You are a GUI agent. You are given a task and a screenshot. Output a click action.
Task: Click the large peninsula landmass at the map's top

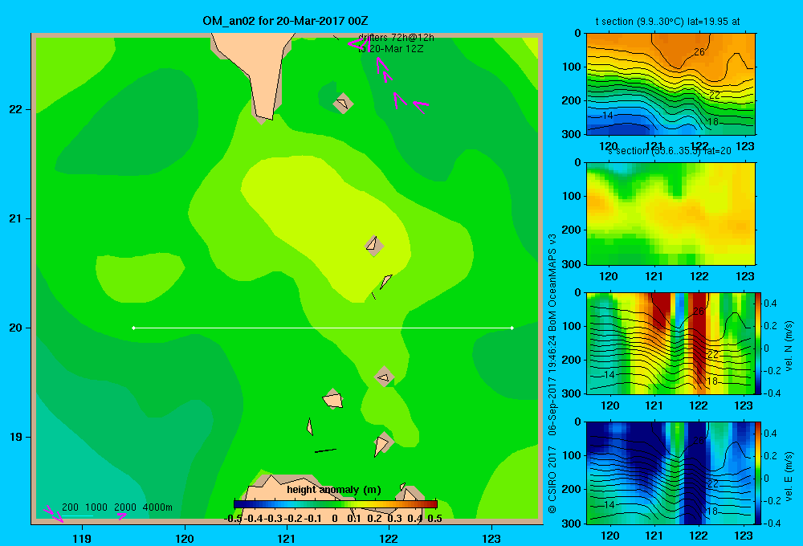click(x=259, y=71)
